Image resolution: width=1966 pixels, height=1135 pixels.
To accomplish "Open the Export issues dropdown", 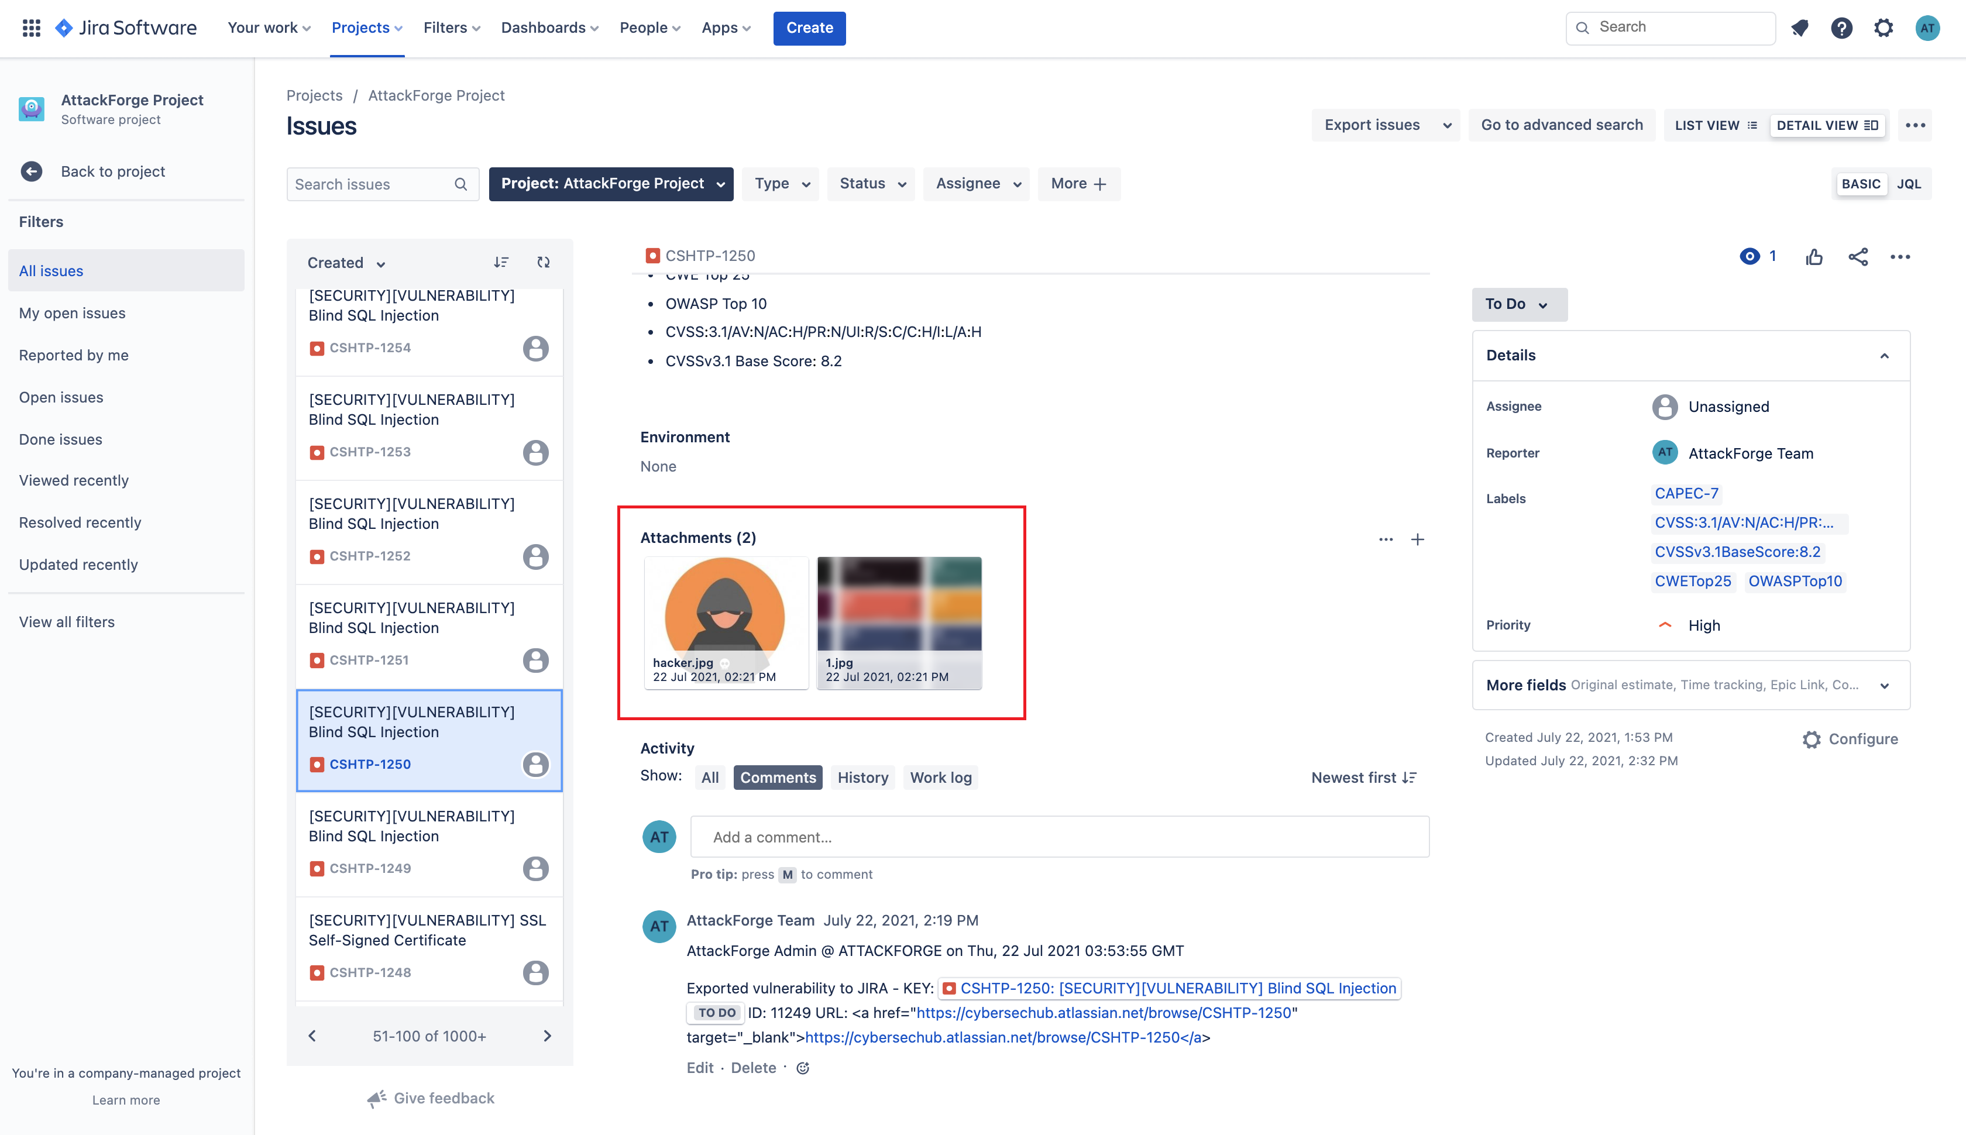I will tap(1386, 125).
